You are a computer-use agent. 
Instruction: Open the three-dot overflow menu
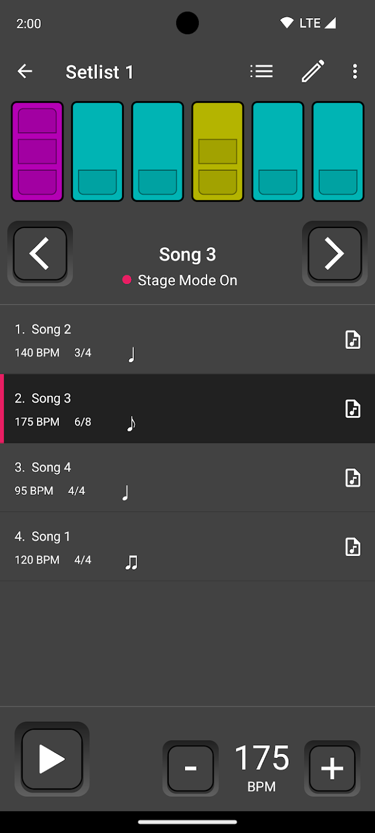pyautogui.click(x=355, y=71)
